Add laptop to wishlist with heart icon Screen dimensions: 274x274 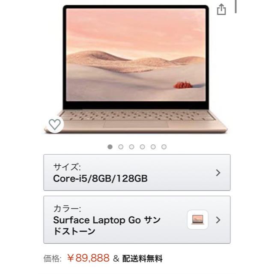(55, 124)
